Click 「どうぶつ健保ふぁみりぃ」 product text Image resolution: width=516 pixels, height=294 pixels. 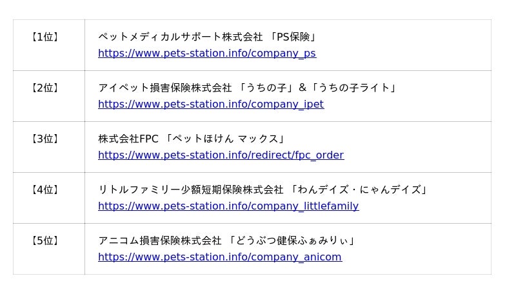(x=292, y=241)
